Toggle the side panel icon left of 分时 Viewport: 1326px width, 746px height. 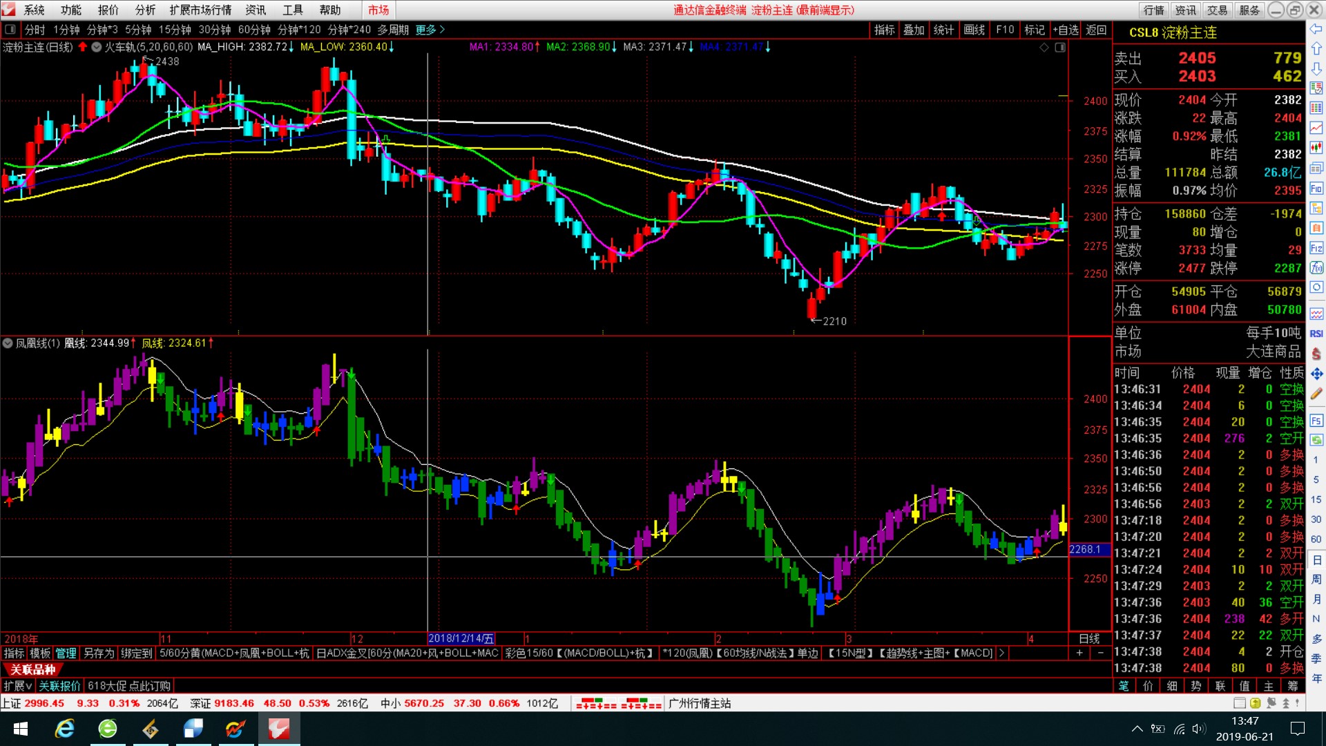10,30
